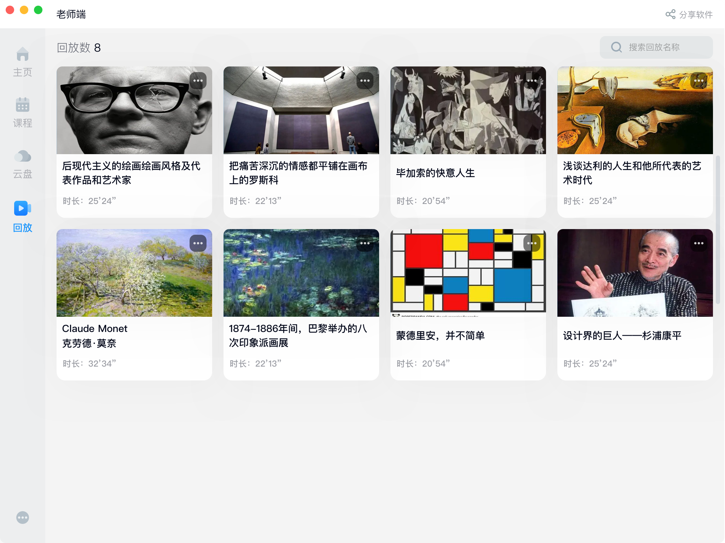Screen dimensions: 725x543
Task: Open more options on 罗斯科 card
Action: tap(365, 81)
